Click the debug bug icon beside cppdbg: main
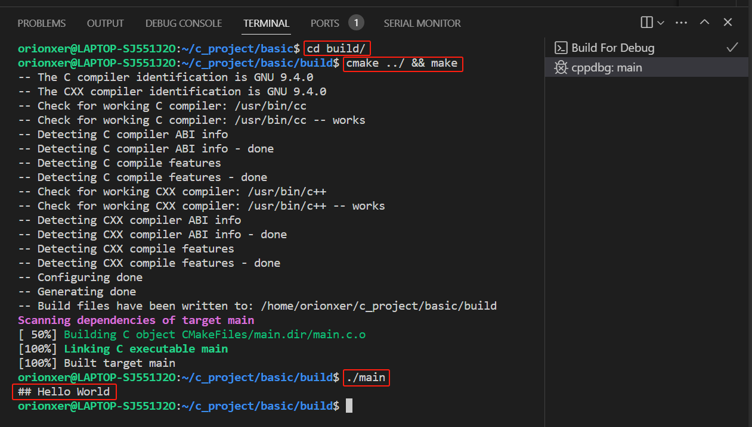 tap(561, 67)
